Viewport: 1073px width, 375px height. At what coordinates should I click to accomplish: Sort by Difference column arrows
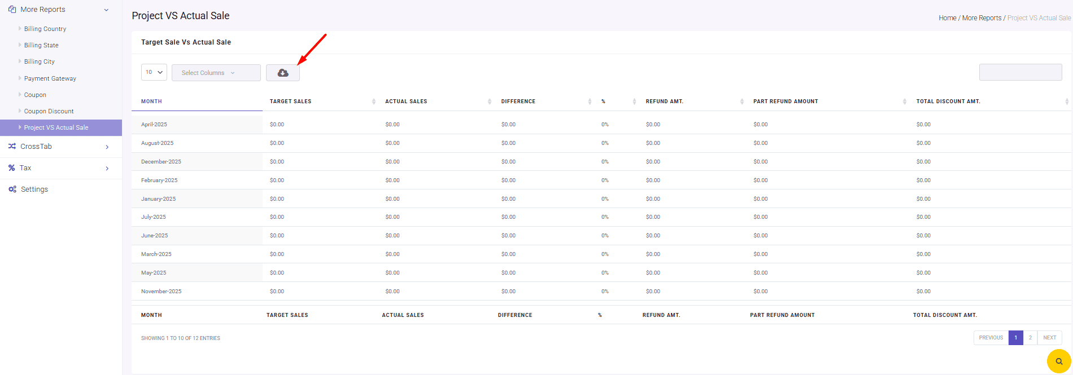[x=590, y=102]
